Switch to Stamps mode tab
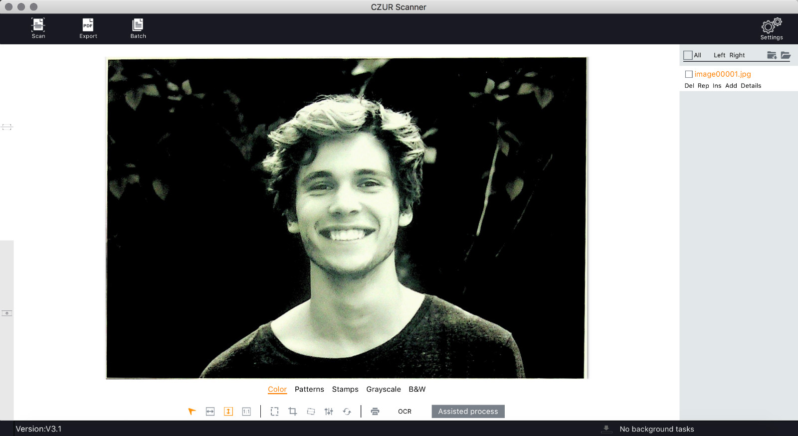The height and width of the screenshot is (436, 798). [x=345, y=389]
